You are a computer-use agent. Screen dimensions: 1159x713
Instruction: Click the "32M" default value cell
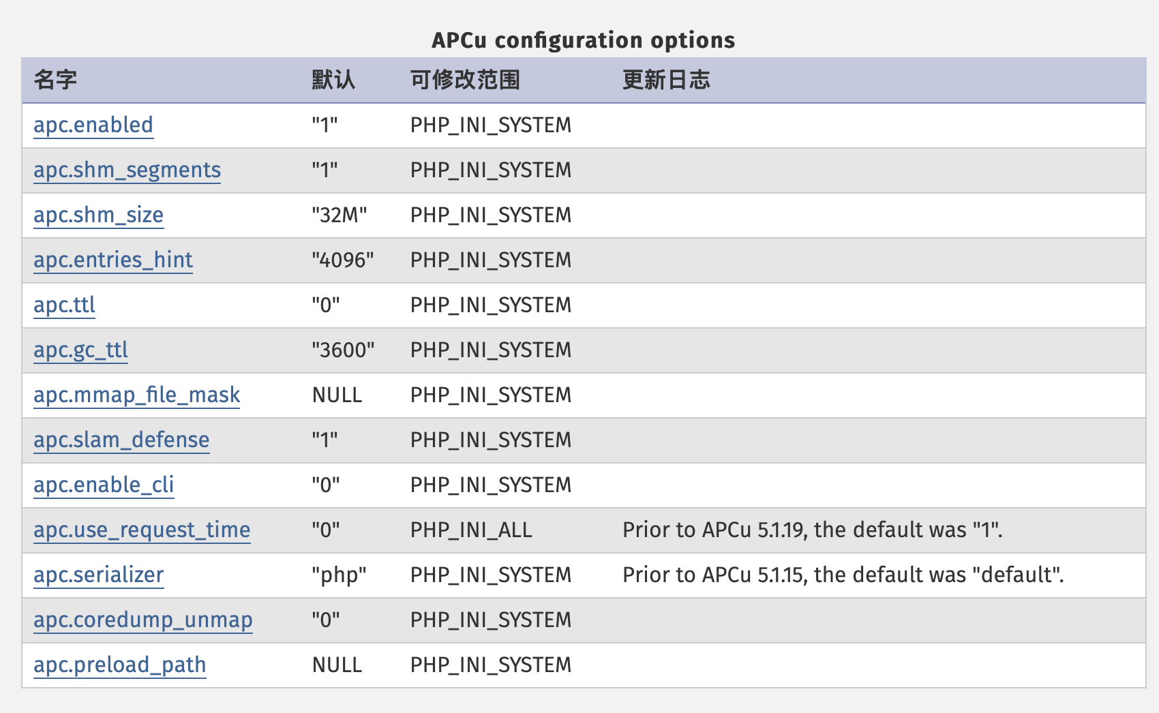tap(340, 215)
